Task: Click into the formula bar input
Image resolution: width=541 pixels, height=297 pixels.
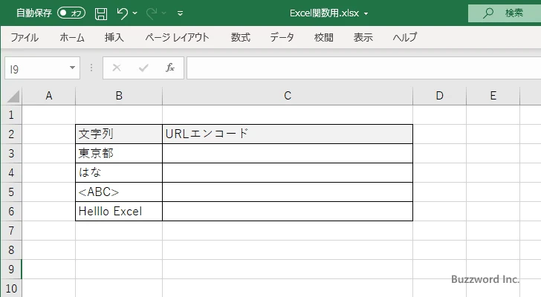Action: pyautogui.click(x=363, y=68)
